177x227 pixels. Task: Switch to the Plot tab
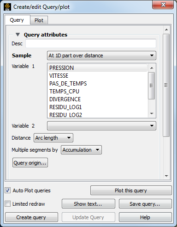click(39, 20)
